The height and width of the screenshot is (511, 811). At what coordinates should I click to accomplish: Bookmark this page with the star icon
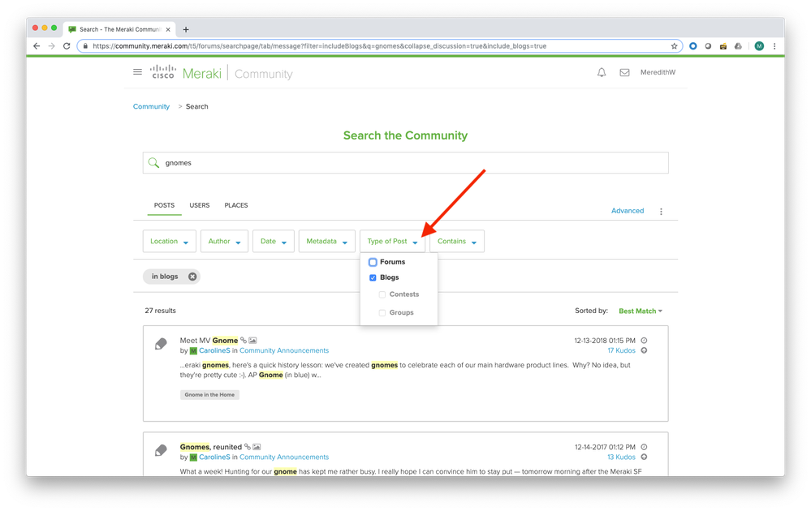coord(675,46)
